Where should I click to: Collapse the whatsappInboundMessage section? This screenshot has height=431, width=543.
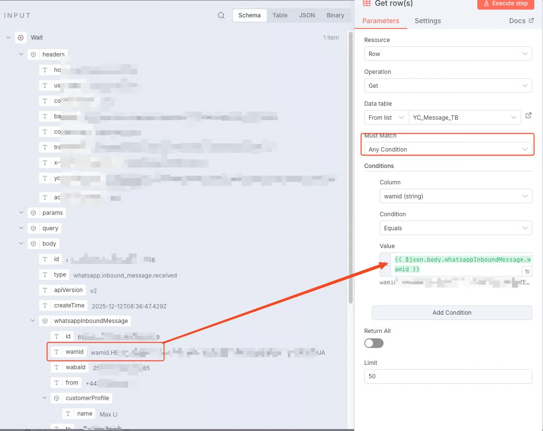click(x=33, y=321)
